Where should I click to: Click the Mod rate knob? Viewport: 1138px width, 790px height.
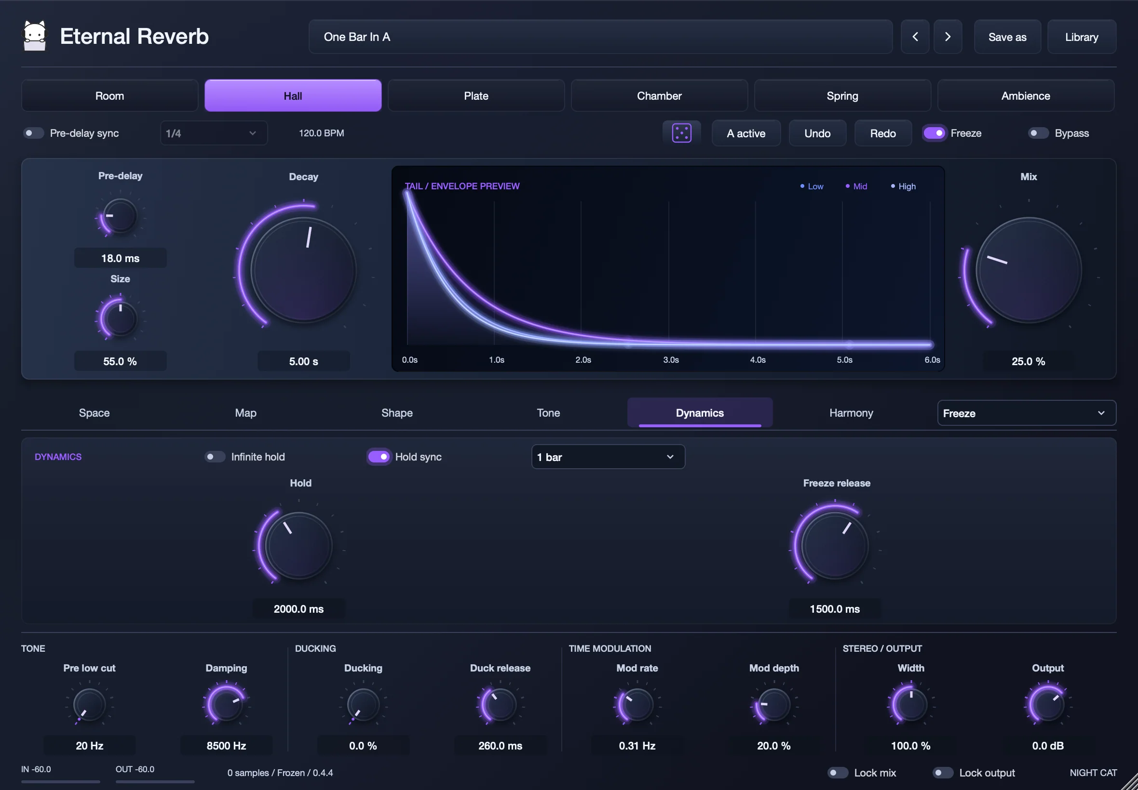637,704
